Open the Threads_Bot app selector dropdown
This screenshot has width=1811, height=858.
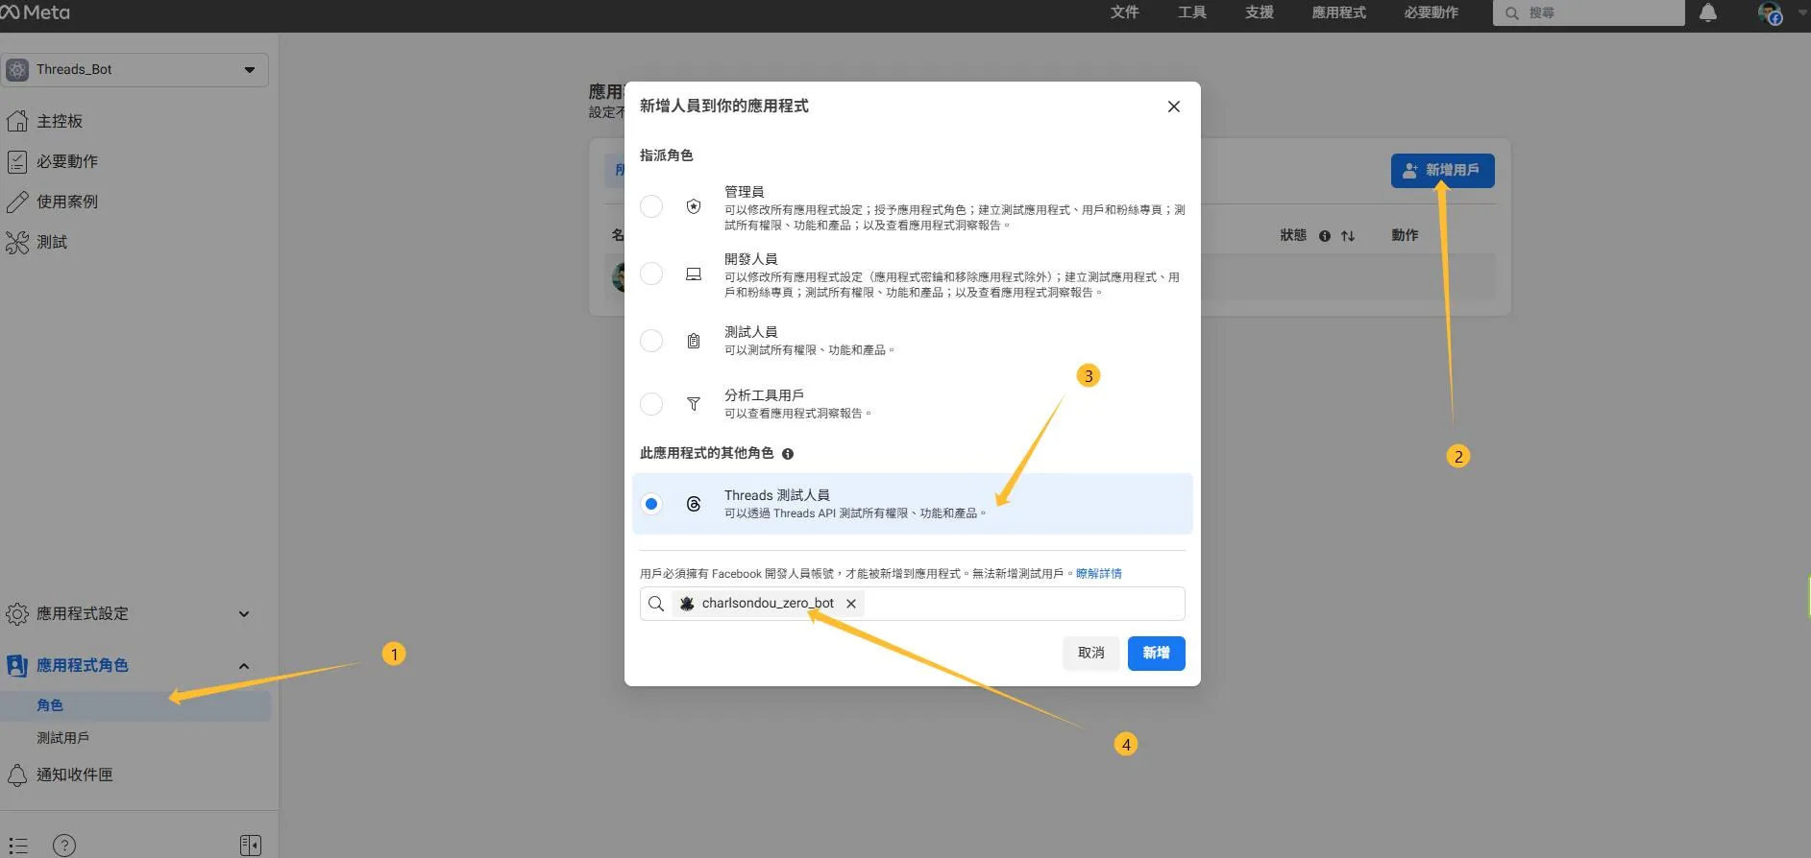coord(135,70)
